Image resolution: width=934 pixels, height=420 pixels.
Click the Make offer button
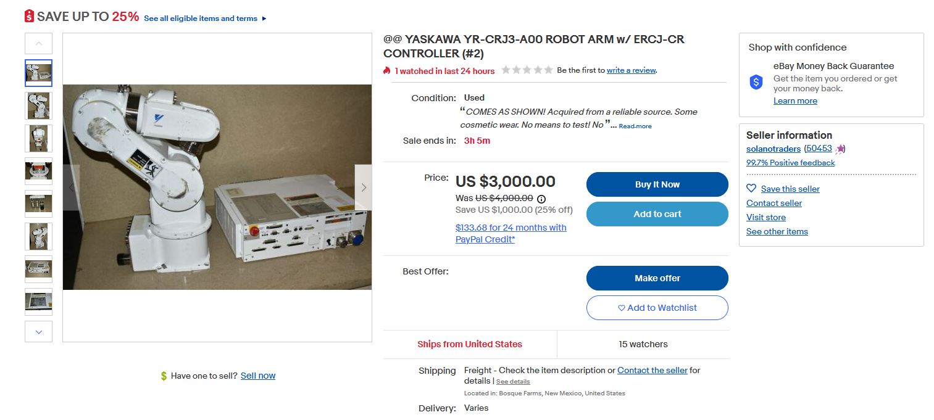(x=657, y=278)
